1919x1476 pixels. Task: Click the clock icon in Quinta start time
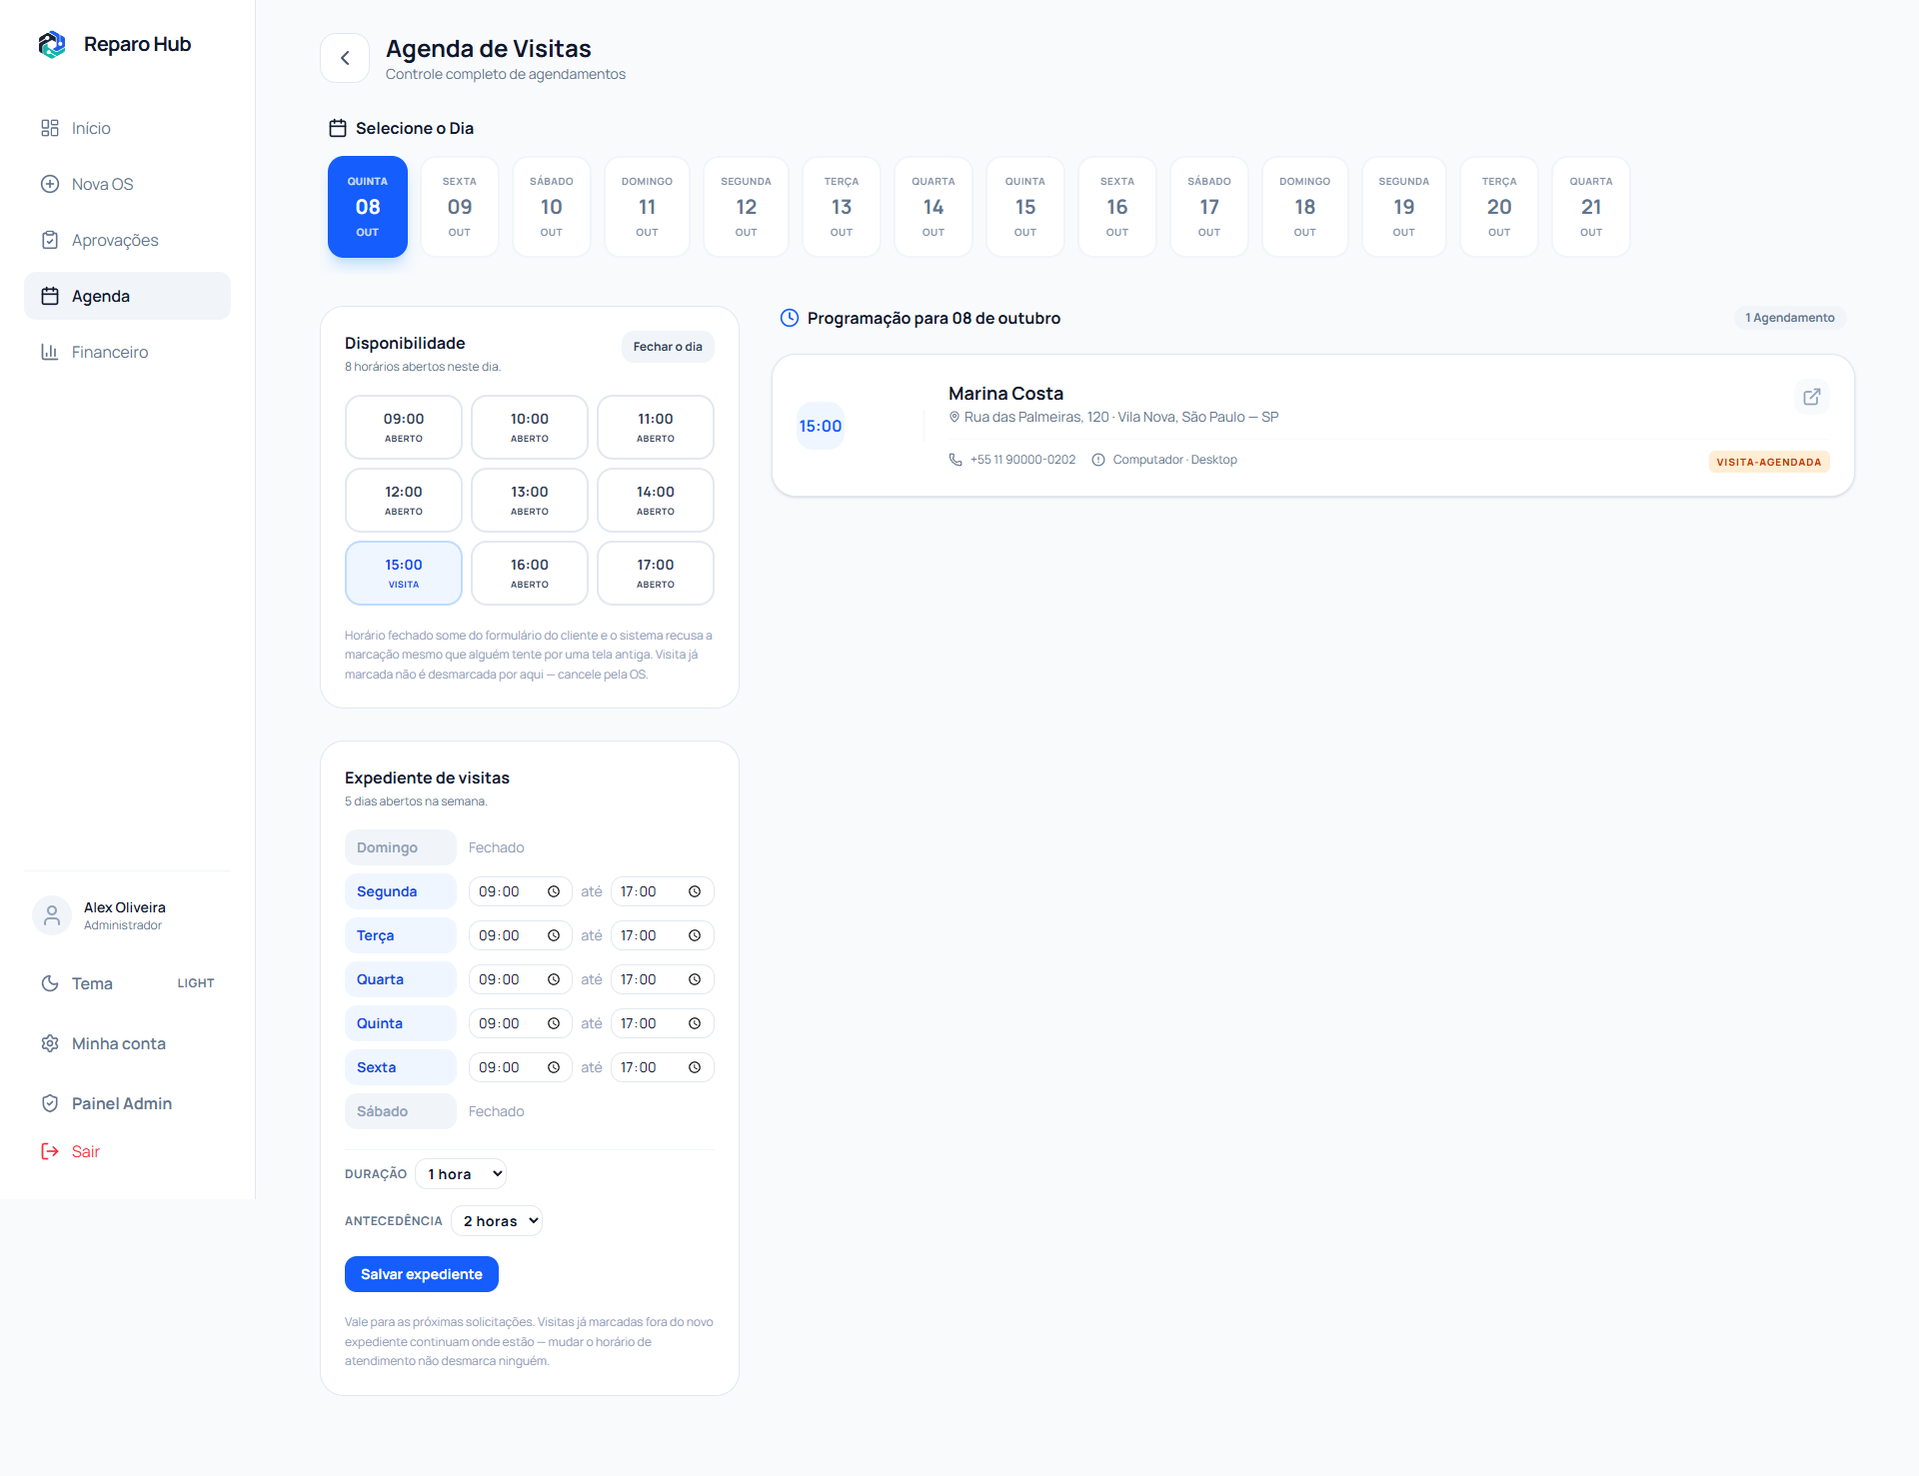[554, 1023]
